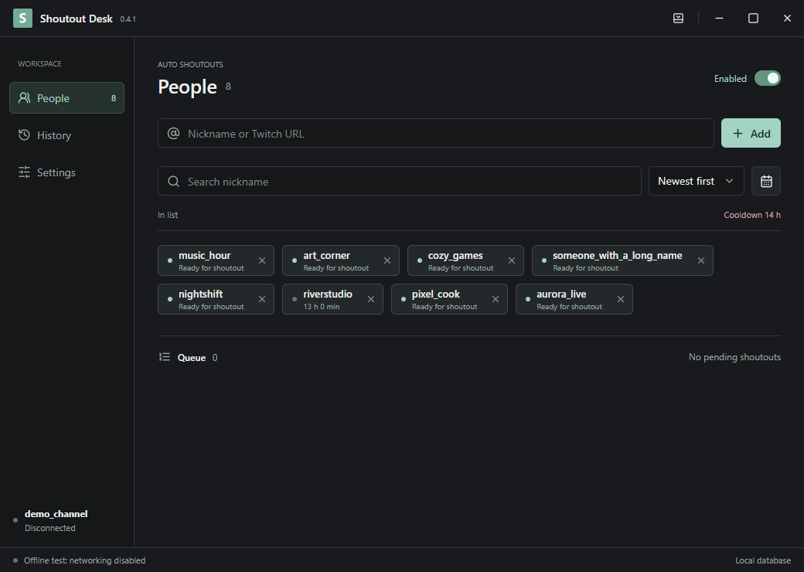Click the Add button
Viewport: 804px width, 572px height.
pyautogui.click(x=751, y=133)
